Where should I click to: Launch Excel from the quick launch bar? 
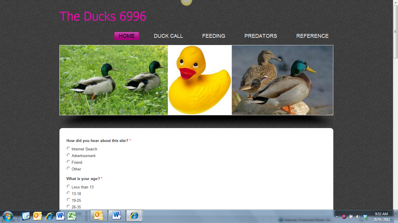coord(72,216)
